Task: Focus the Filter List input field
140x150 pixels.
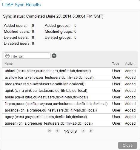Action: click(27, 56)
